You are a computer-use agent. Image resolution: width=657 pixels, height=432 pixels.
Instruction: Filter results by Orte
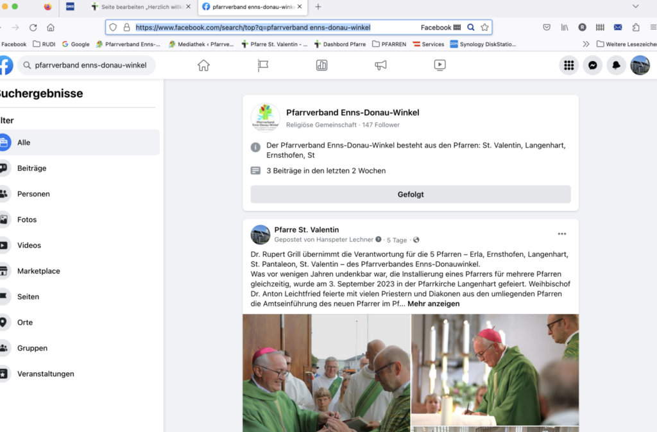coord(80,322)
